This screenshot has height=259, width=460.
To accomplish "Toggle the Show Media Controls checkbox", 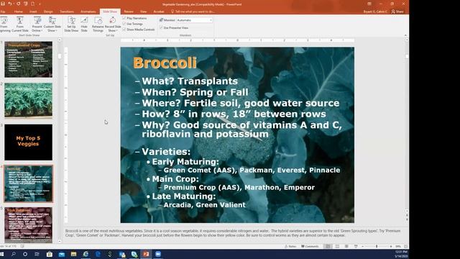I will tap(124, 29).
